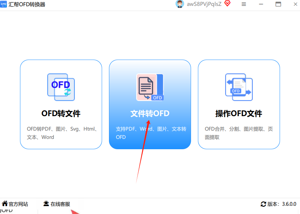
Task: Click the 汇帮OFD转换器 app logo icon
Action: 3,4
